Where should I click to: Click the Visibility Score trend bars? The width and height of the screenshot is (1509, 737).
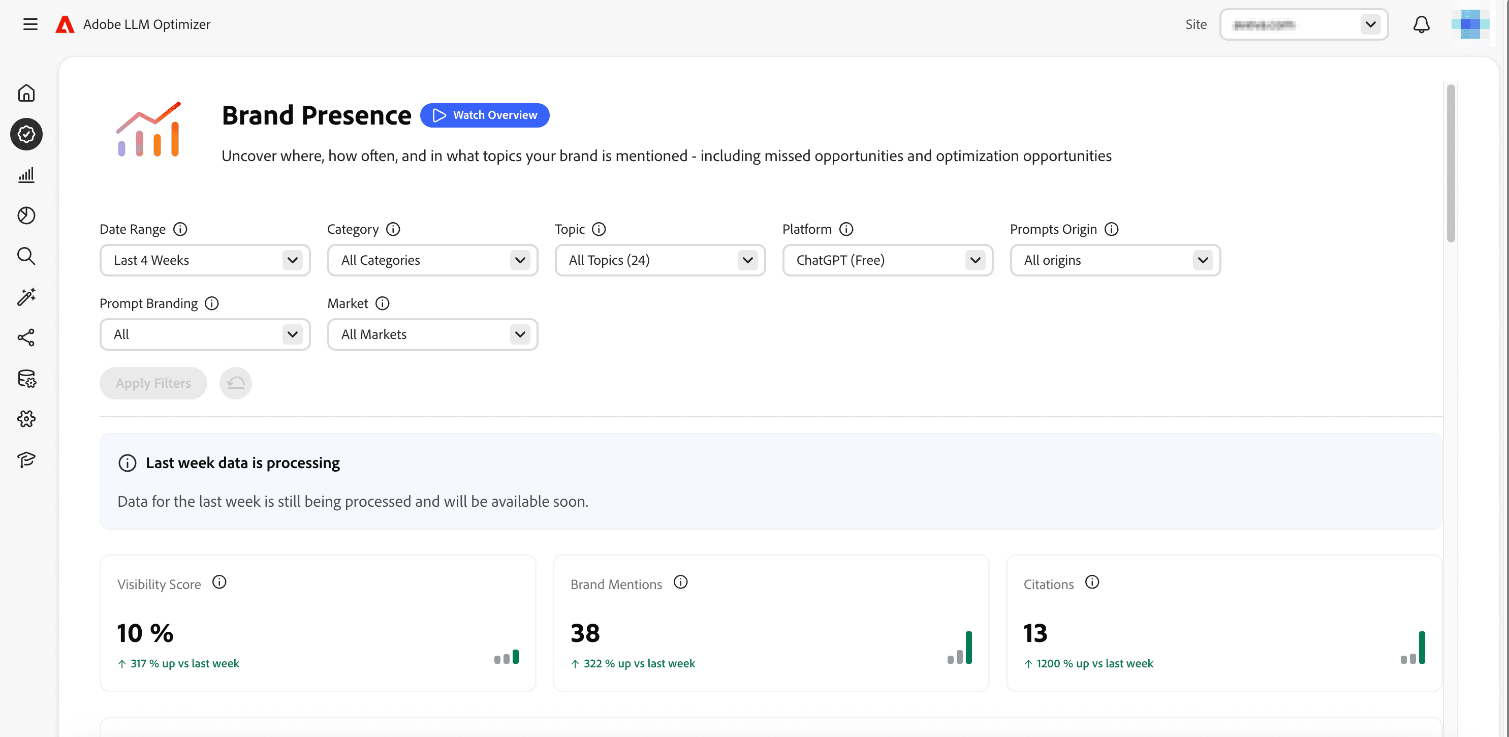(506, 656)
